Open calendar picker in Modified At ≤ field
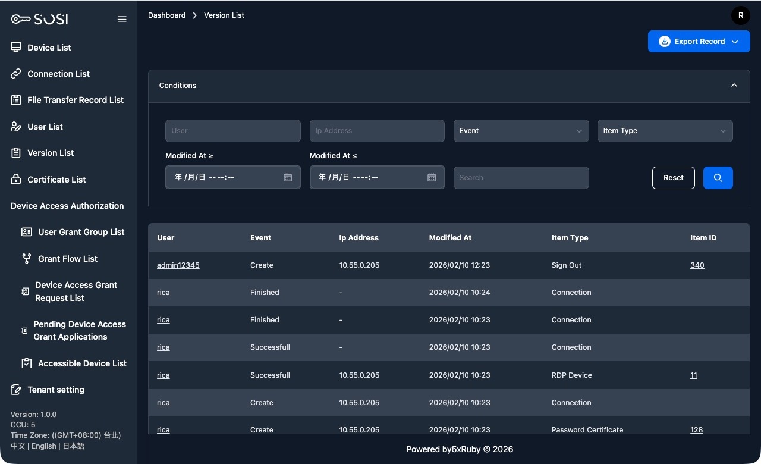The height and width of the screenshot is (464, 761). point(432,177)
